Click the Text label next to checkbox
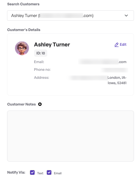Screen dimensions: 139x181 [x=40, y=173]
